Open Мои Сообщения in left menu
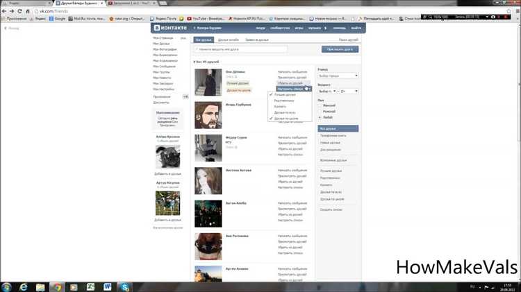Viewport: 521px width, 292px height. click(x=164, y=67)
